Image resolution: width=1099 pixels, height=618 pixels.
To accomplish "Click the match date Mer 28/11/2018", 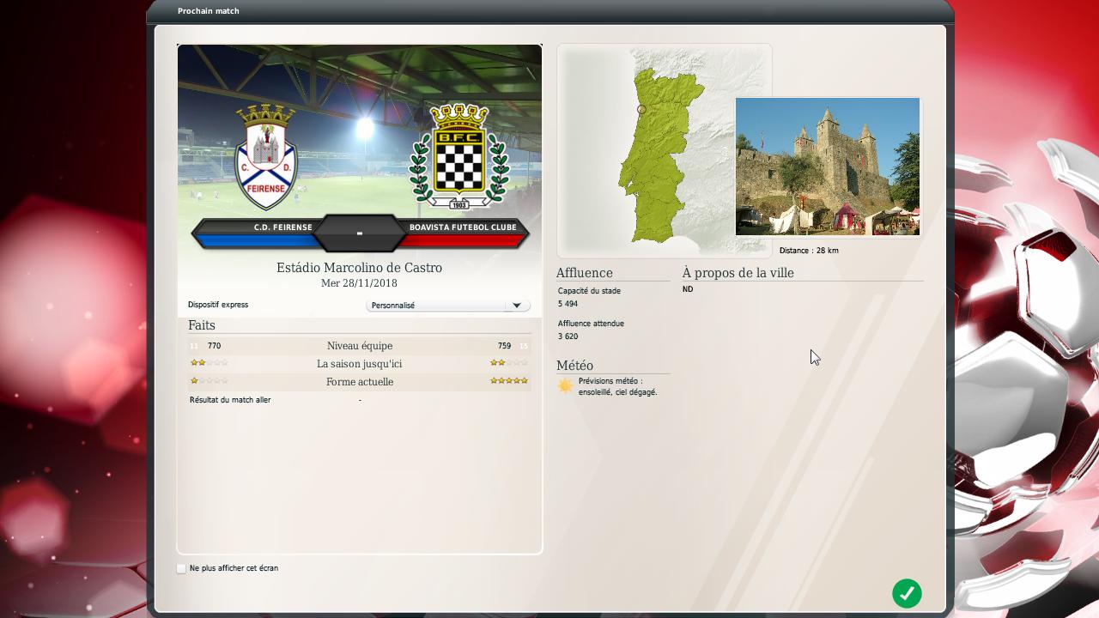I will pos(359,283).
